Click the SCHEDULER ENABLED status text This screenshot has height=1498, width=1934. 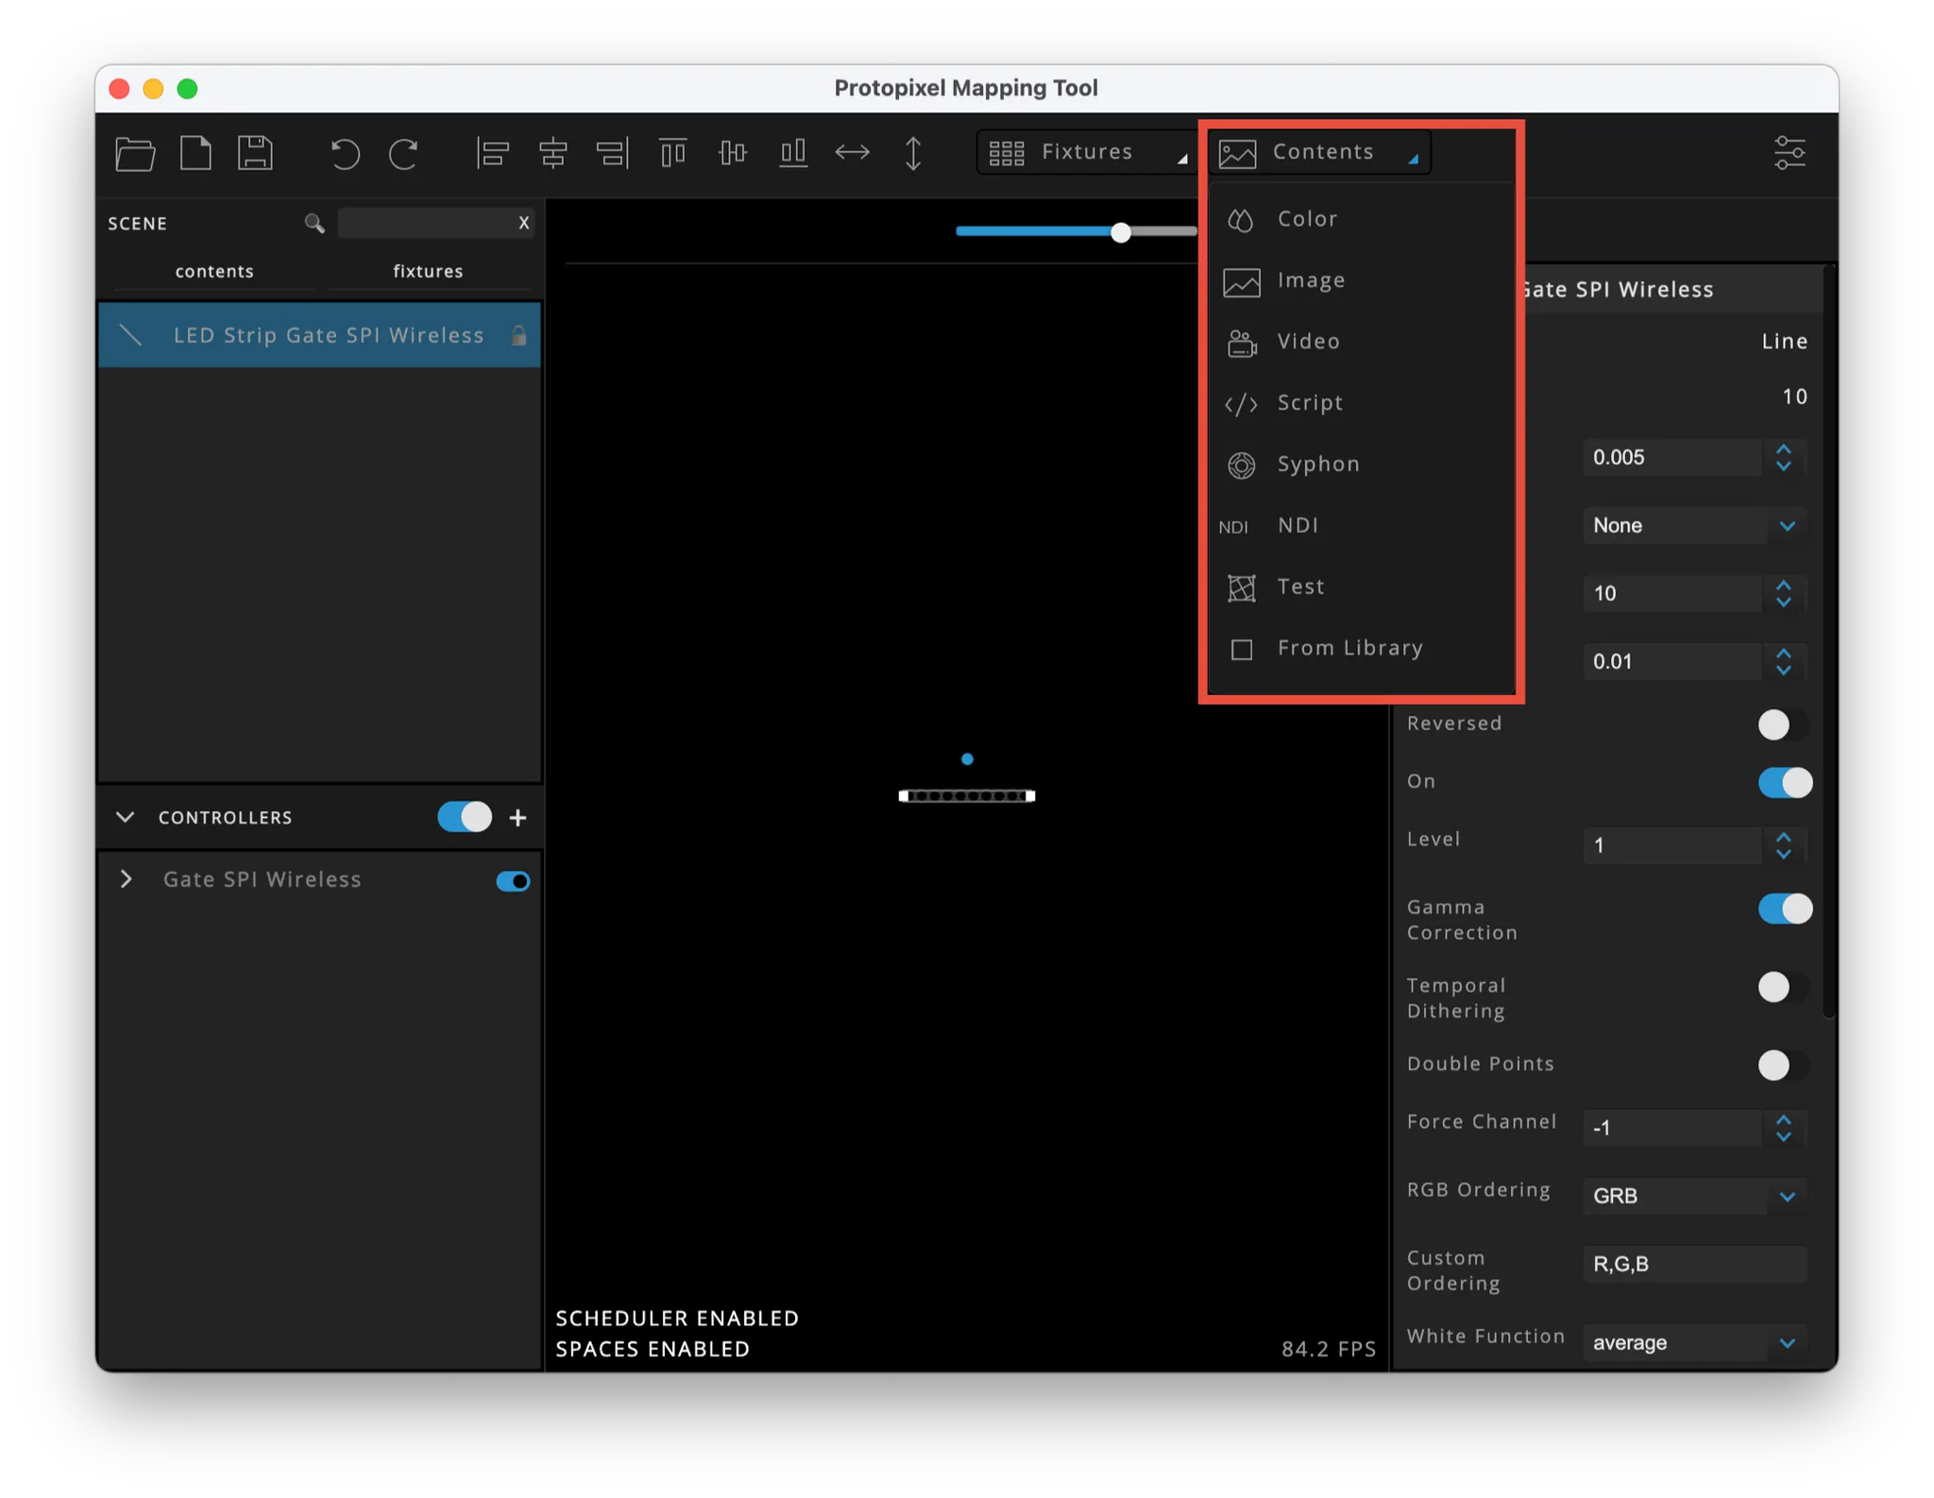coord(677,1319)
